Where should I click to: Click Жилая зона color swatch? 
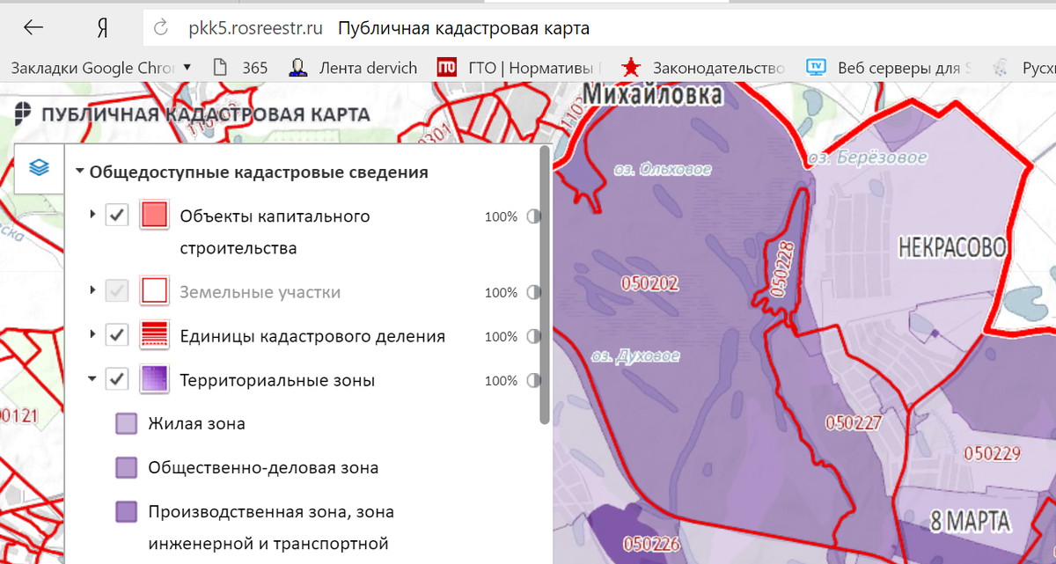click(127, 425)
